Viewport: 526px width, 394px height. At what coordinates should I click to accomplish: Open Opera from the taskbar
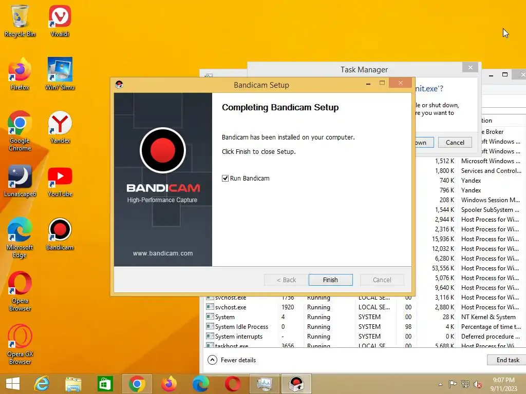[233, 384]
